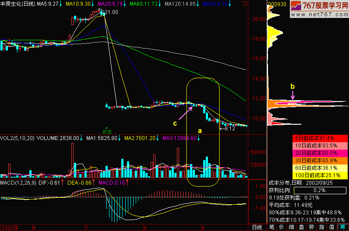Click the stock code 000930
Screen dimensions: 349x231
(x=277, y=3)
